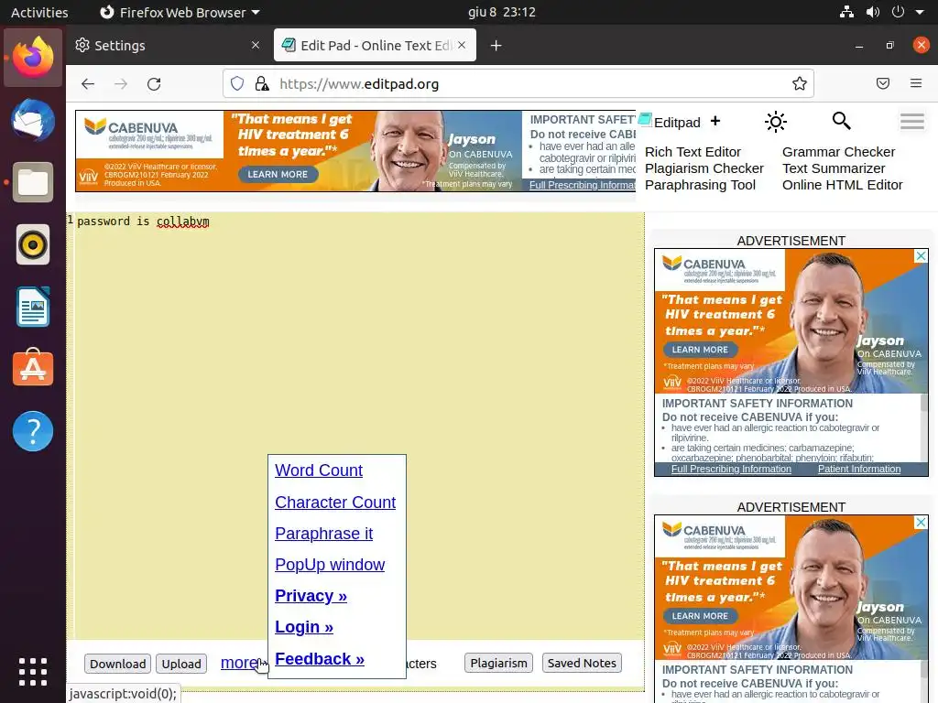938x703 pixels.
Task: Open Full Prescribing Information in sidebar ad
Action: point(731,470)
